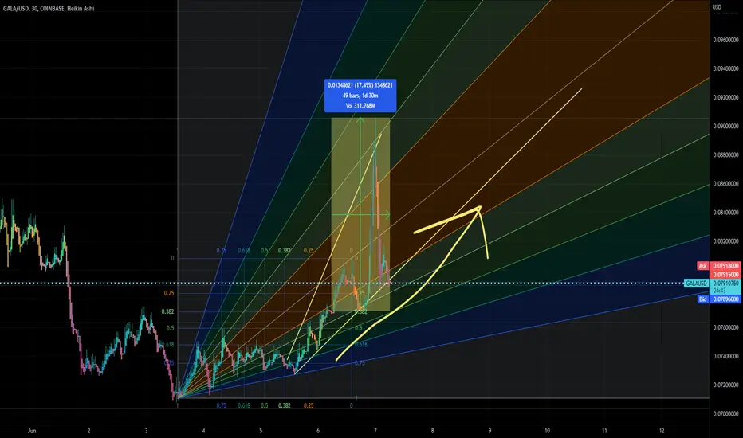743x438 pixels.
Task: Click date 12 on the time axis
Action: tap(662, 431)
